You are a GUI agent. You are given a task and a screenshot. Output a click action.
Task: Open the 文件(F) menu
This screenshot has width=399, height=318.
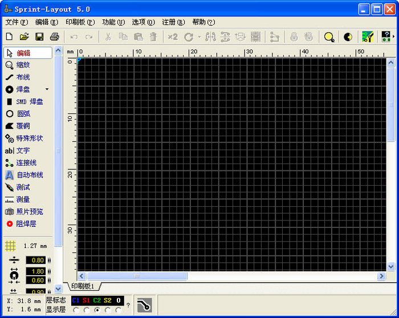[x=17, y=22]
